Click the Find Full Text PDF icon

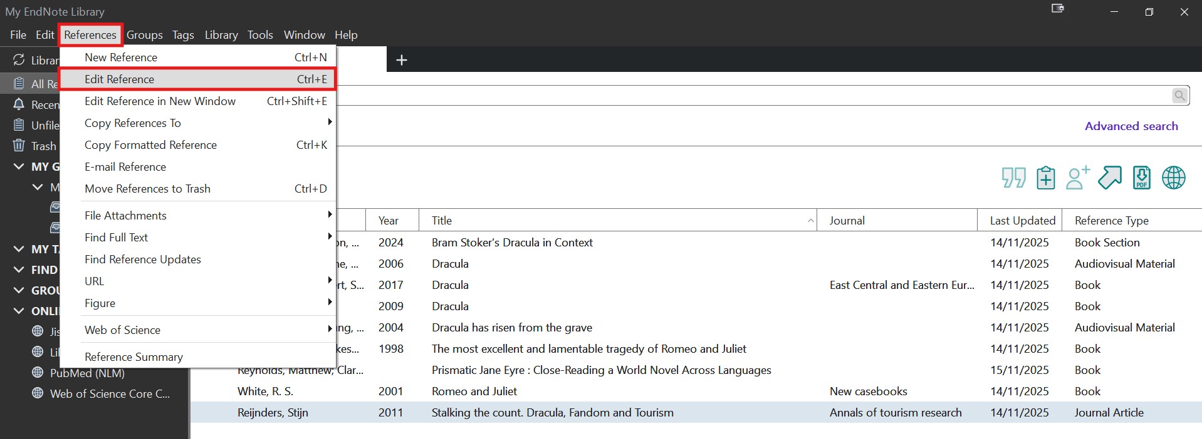[x=1142, y=178]
